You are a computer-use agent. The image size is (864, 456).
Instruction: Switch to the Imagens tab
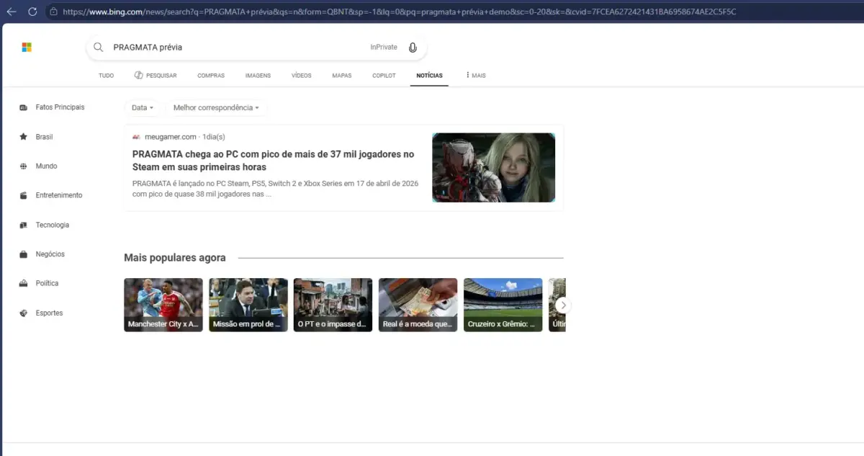[258, 76]
